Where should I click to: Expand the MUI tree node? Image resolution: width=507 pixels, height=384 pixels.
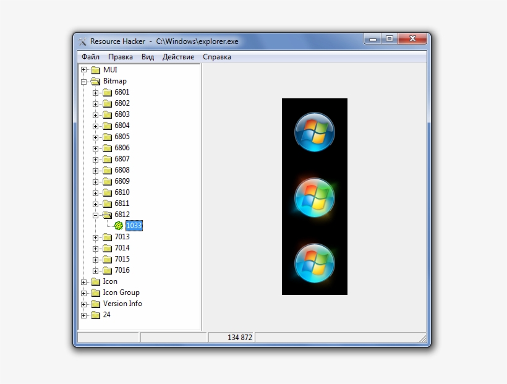pos(83,69)
